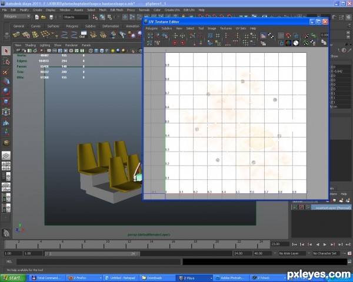Open the File menu

point(5,10)
